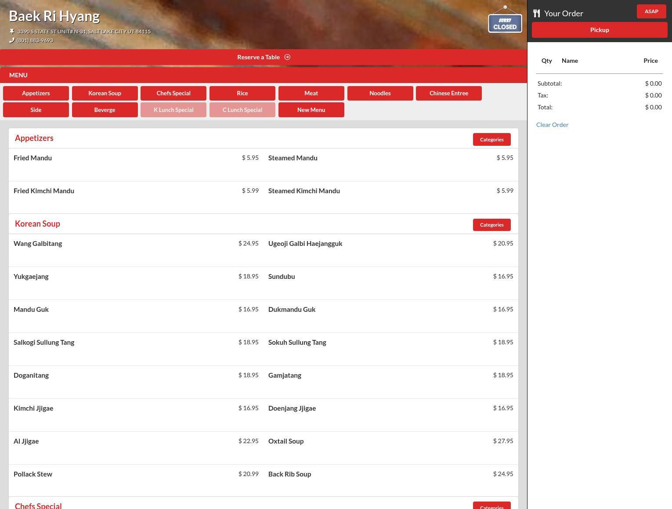Open the Chinese Entree category
Screen dimensions: 672x509
448,93
